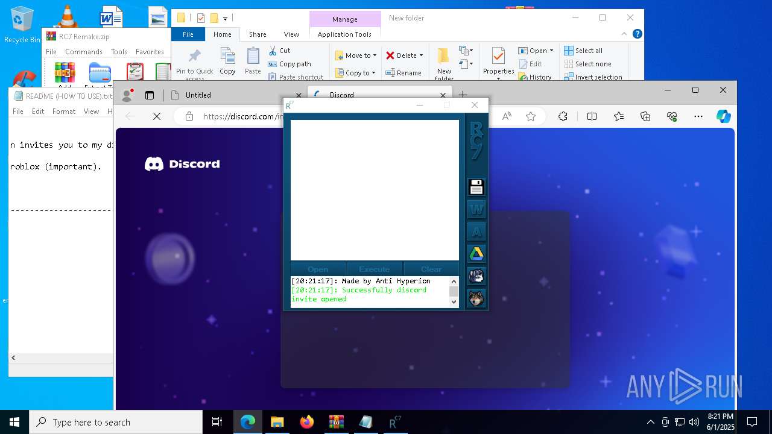Select the View tab in File Explorer
Viewport: 772px width, 434px height.
[x=291, y=34]
